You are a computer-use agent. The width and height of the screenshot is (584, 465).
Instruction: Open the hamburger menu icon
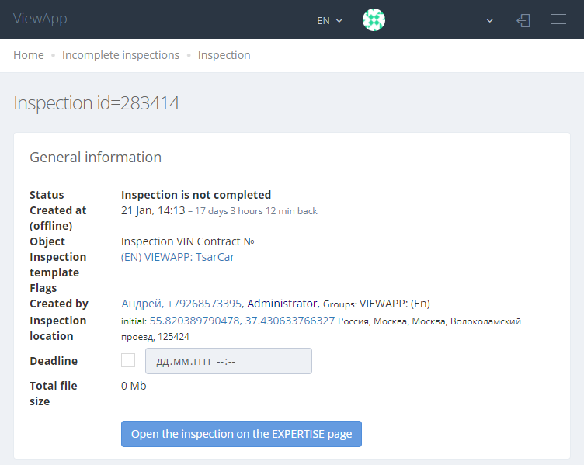558,19
